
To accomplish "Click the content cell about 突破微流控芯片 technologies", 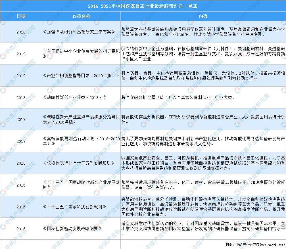I will [x=203, y=207].
